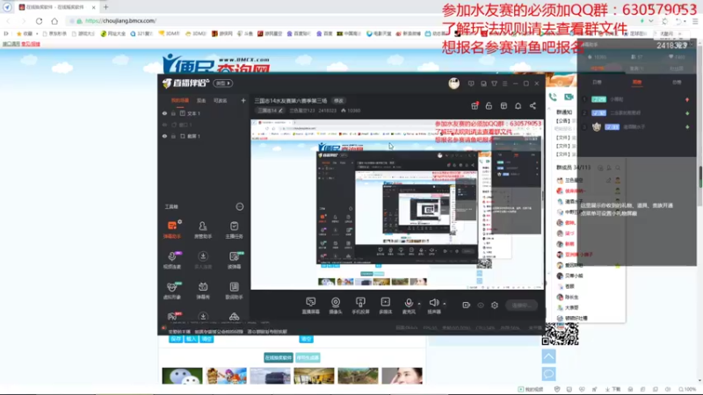This screenshot has height=395, width=703.
Task: Click the share icon in stream header
Action: click(x=533, y=105)
